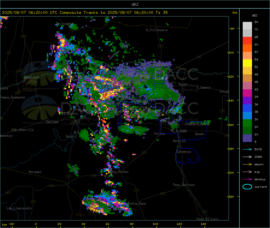This screenshot has width=270, height=228.
Task: Select the 51 dBZ yellow color swatch
Action: click(x=247, y=63)
